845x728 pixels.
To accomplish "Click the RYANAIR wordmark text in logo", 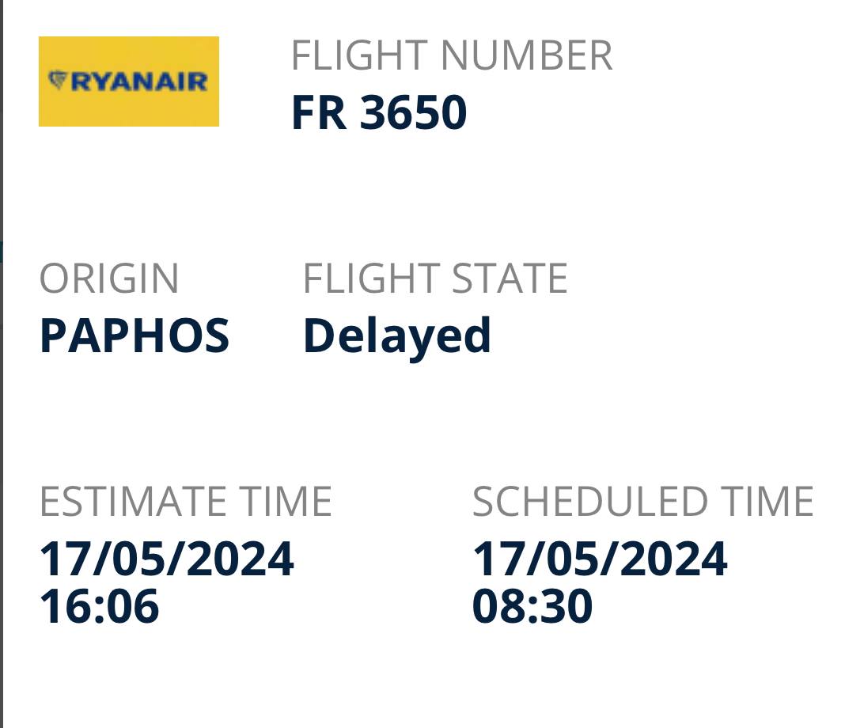I will click(x=138, y=81).
